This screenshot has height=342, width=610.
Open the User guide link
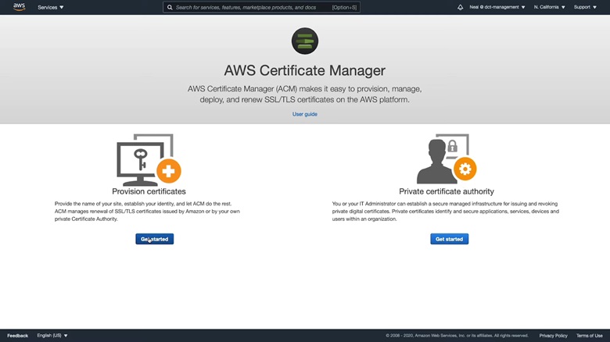tap(305, 114)
